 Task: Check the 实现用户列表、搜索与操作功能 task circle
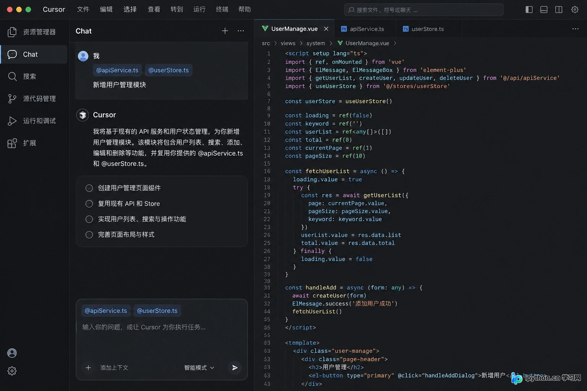tap(89, 219)
